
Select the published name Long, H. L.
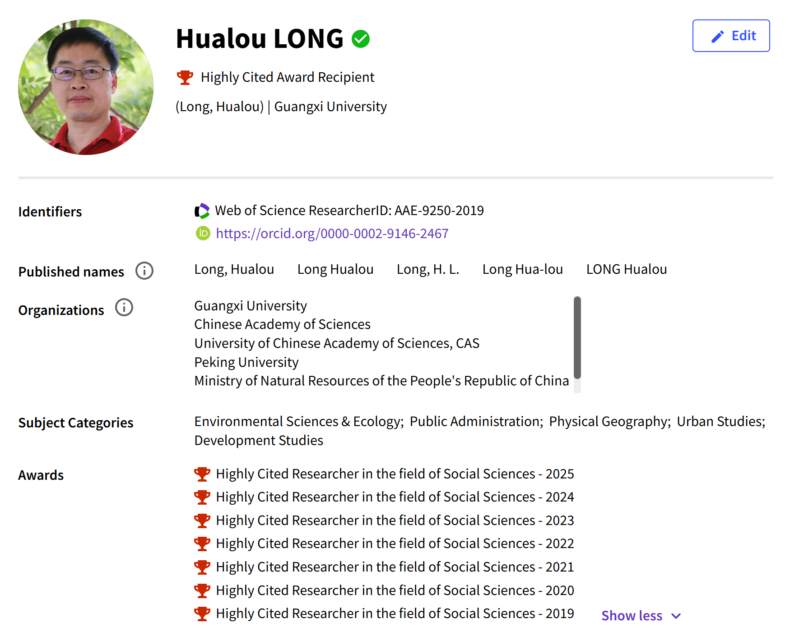pyautogui.click(x=428, y=269)
